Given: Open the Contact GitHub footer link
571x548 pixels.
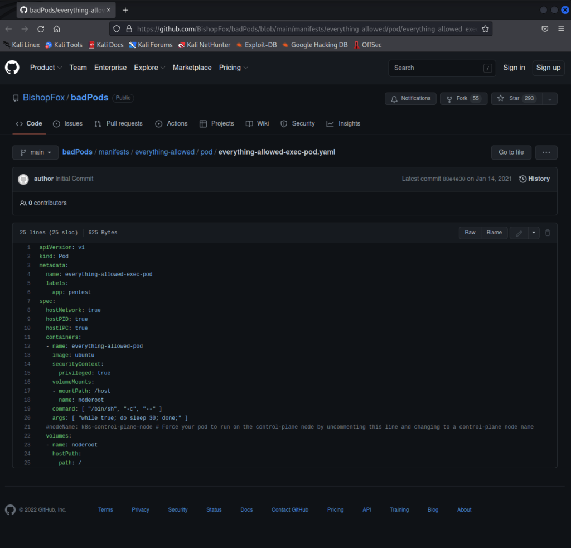Looking at the screenshot, I should click(290, 509).
